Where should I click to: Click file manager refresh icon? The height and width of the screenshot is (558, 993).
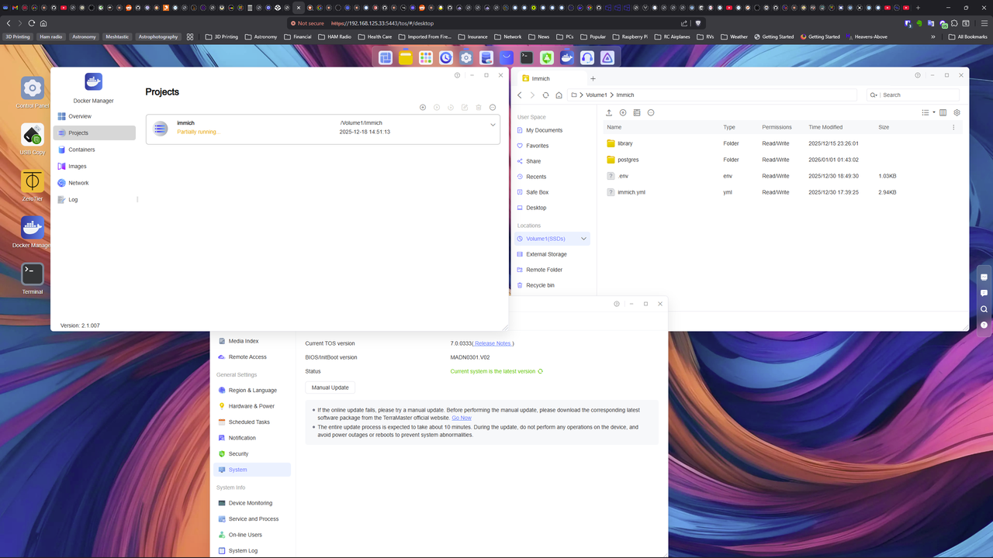(x=545, y=95)
